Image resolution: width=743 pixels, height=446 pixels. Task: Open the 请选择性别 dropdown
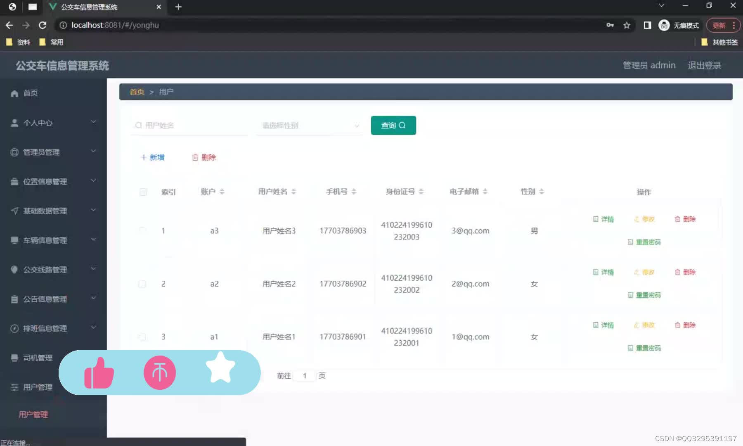pyautogui.click(x=310, y=125)
